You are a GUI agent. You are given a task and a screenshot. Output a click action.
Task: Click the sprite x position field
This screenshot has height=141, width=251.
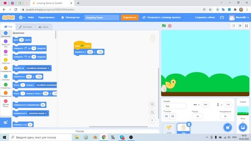205,105
